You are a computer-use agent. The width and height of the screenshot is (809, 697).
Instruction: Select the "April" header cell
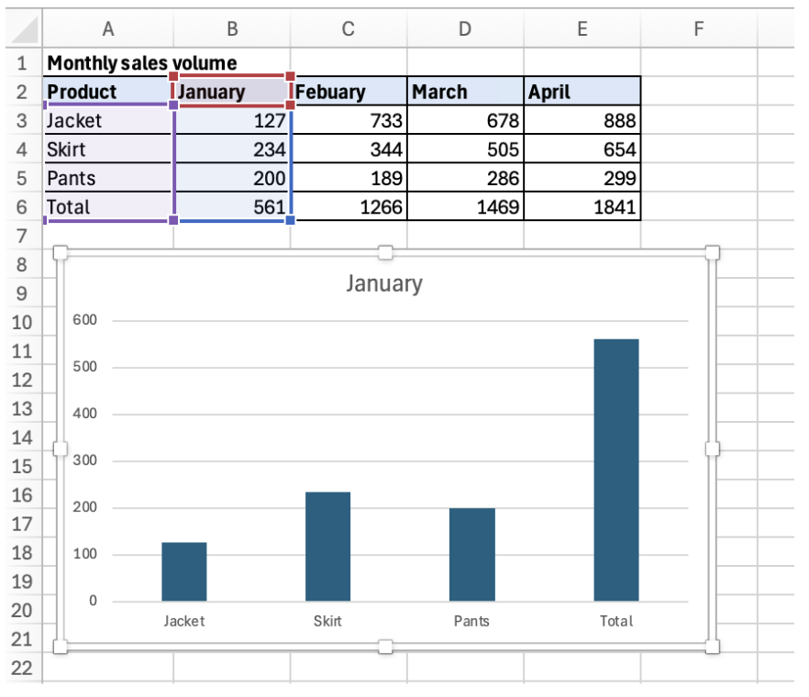click(x=582, y=92)
